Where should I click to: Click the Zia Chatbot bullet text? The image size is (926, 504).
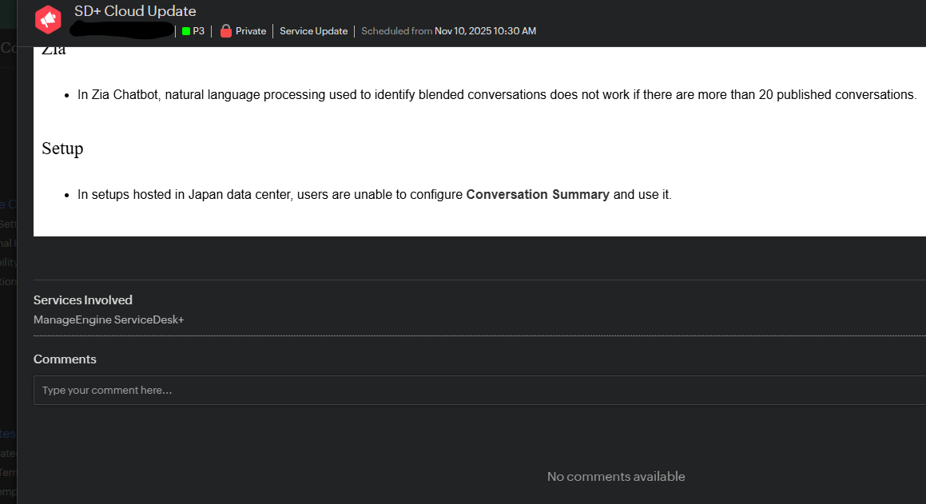click(x=496, y=95)
